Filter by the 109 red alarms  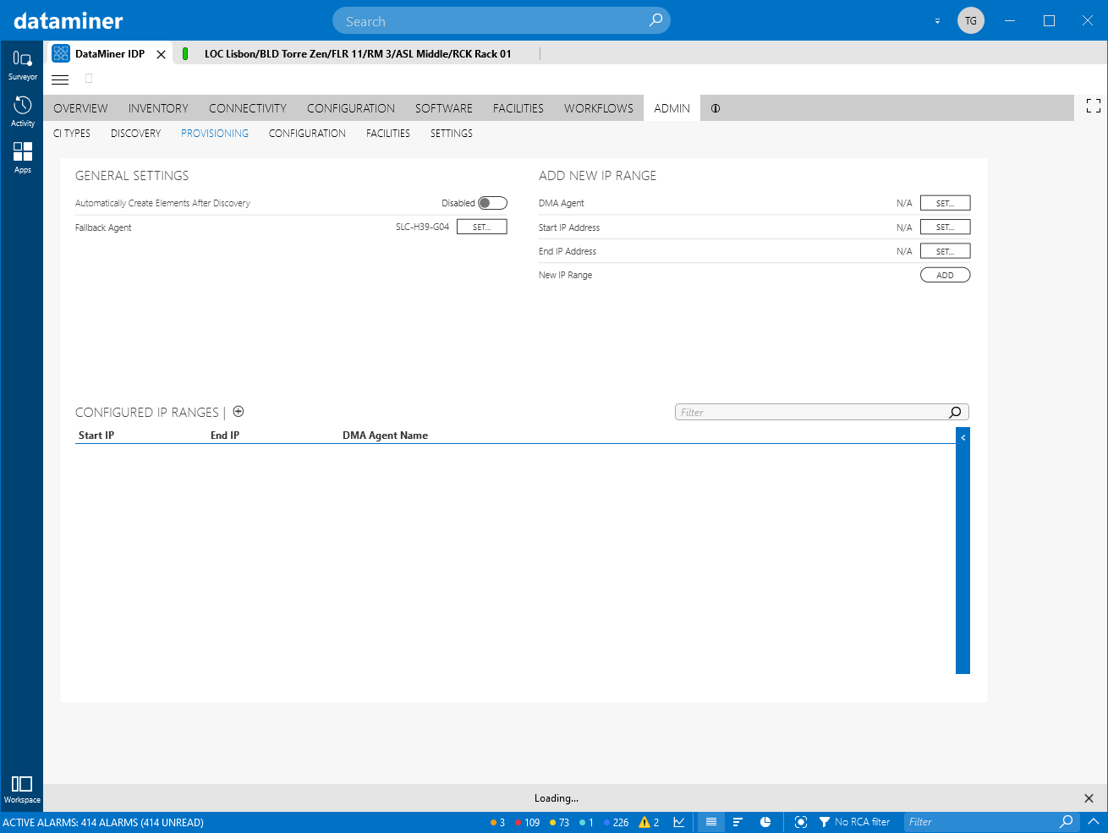coord(527,822)
